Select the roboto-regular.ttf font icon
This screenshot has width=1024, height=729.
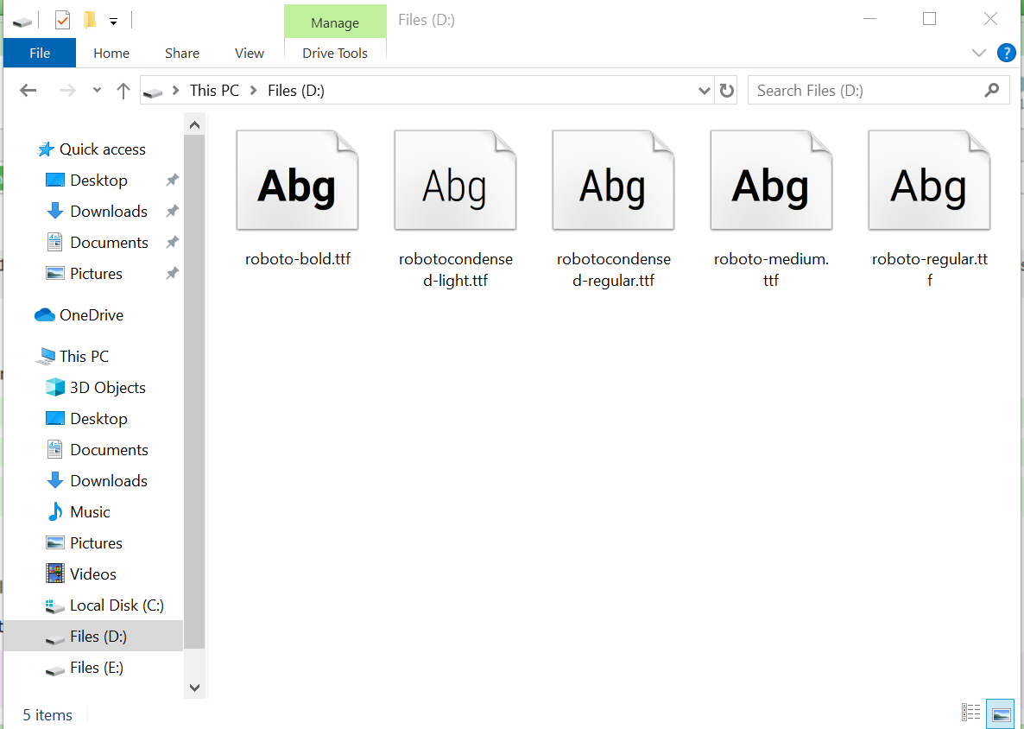click(929, 181)
